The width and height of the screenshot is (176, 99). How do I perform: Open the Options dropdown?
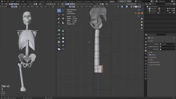pos(140,4)
